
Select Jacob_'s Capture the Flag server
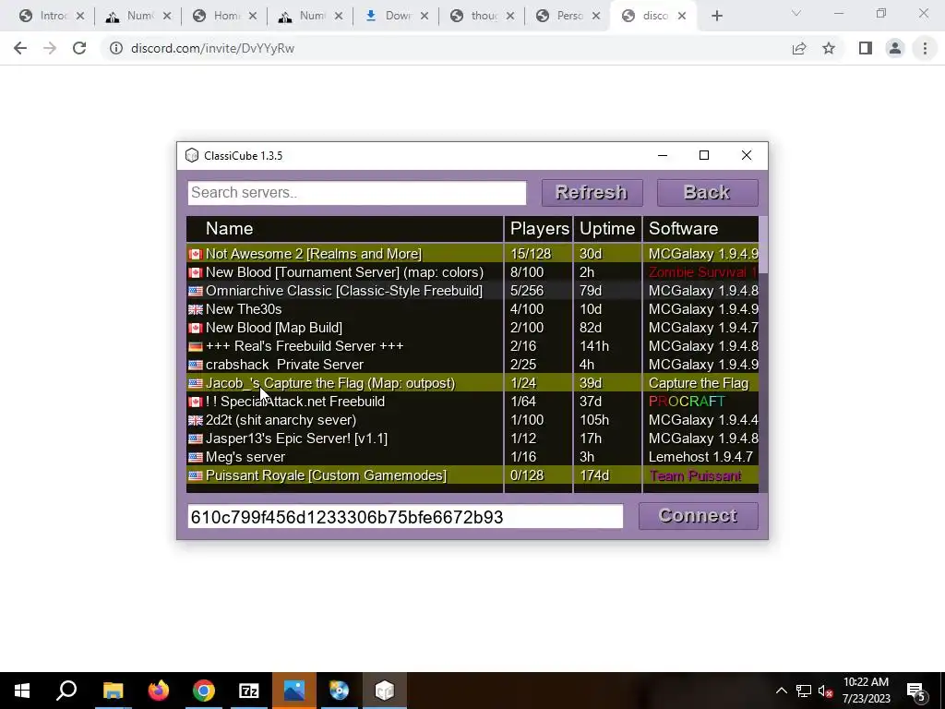[x=472, y=383]
